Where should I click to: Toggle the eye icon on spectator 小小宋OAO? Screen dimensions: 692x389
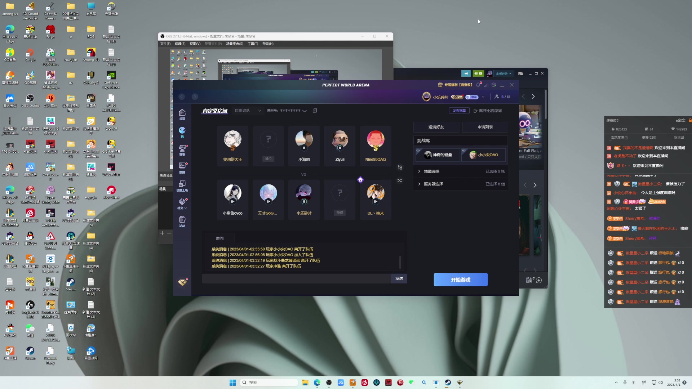tap(464, 151)
